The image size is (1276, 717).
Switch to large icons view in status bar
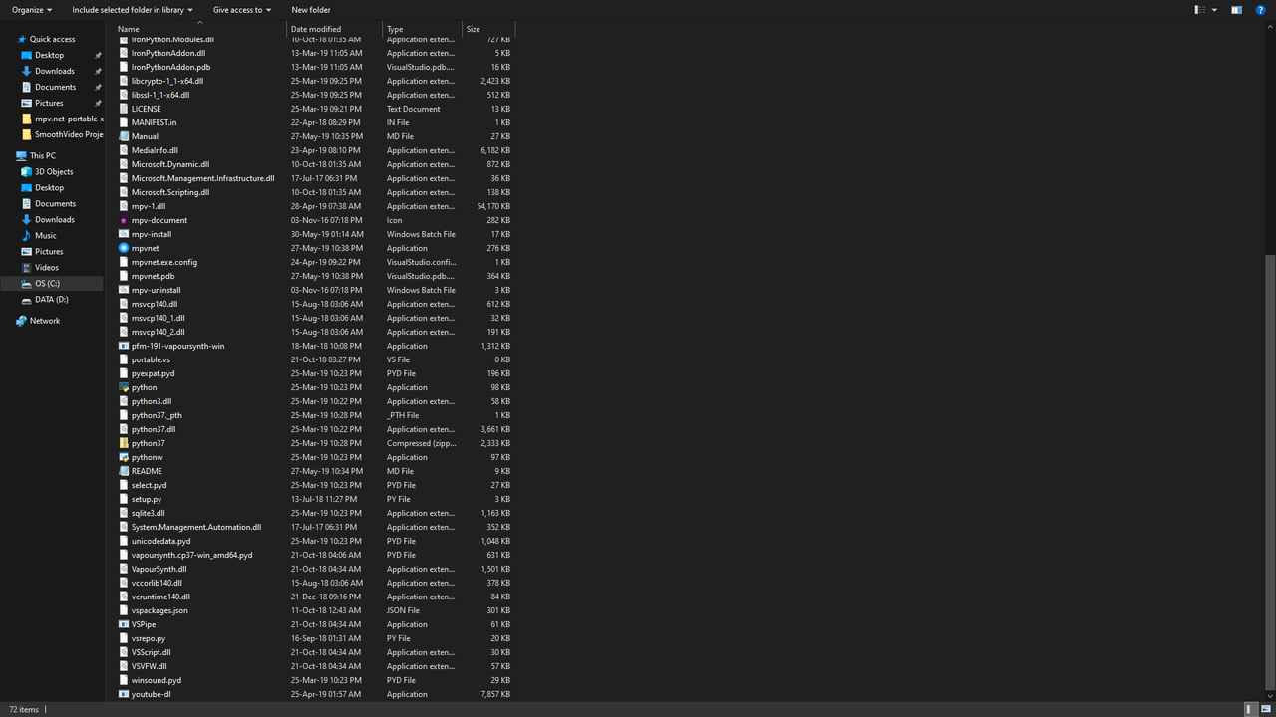click(x=1266, y=709)
